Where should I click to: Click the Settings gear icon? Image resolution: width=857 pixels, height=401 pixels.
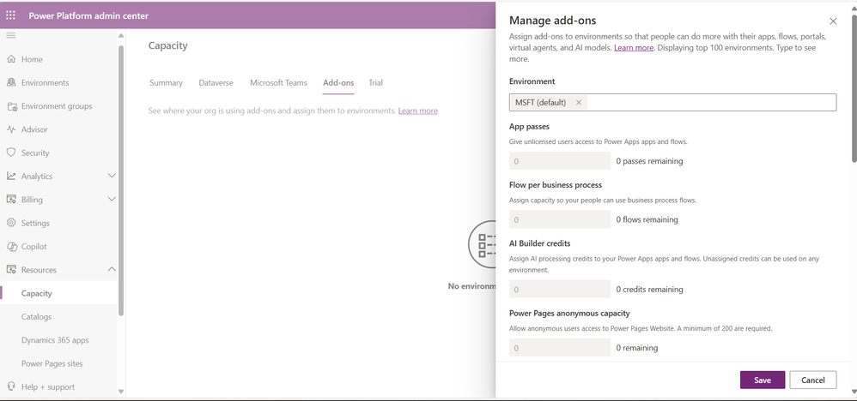point(11,223)
